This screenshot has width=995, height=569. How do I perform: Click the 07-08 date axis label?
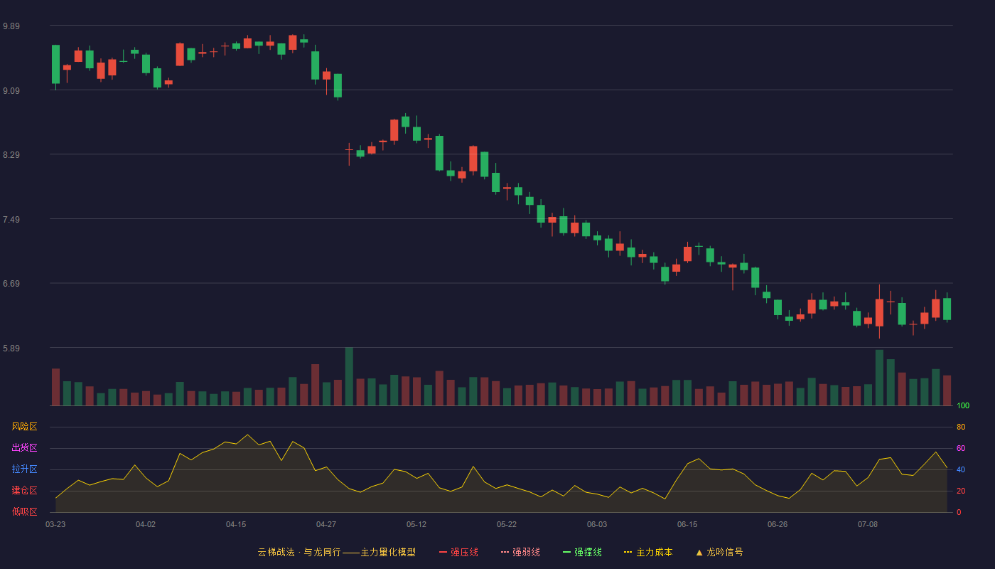pyautogui.click(x=868, y=524)
